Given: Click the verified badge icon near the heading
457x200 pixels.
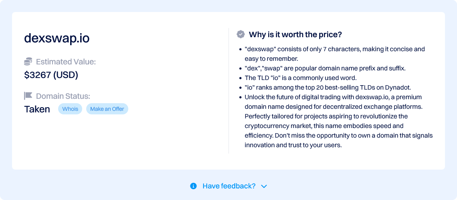Looking at the screenshot, I should 241,34.
